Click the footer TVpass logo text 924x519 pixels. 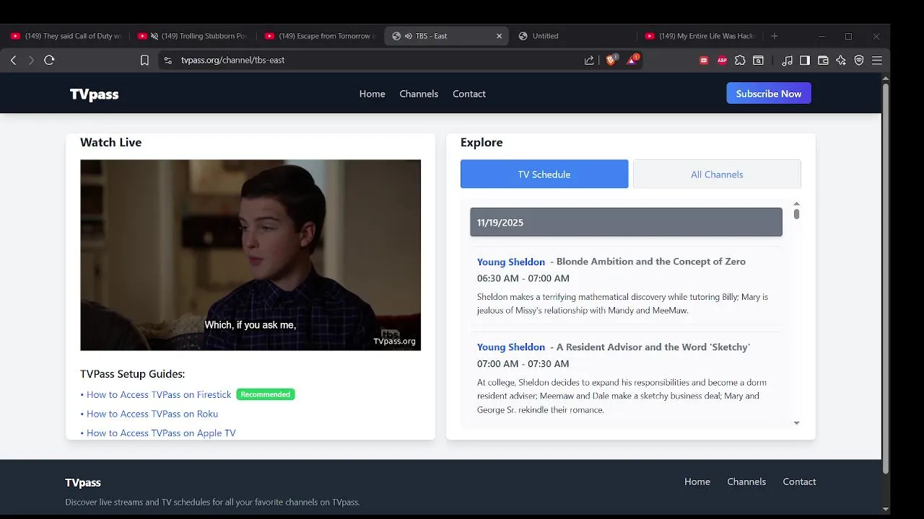click(x=83, y=483)
